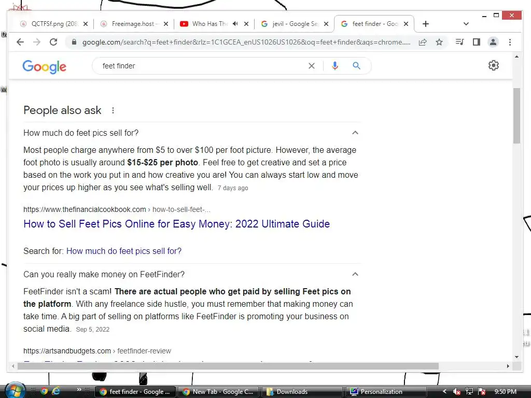This screenshot has width=531, height=398.
Task: Toggle the Chrome side panel
Action: tap(477, 42)
